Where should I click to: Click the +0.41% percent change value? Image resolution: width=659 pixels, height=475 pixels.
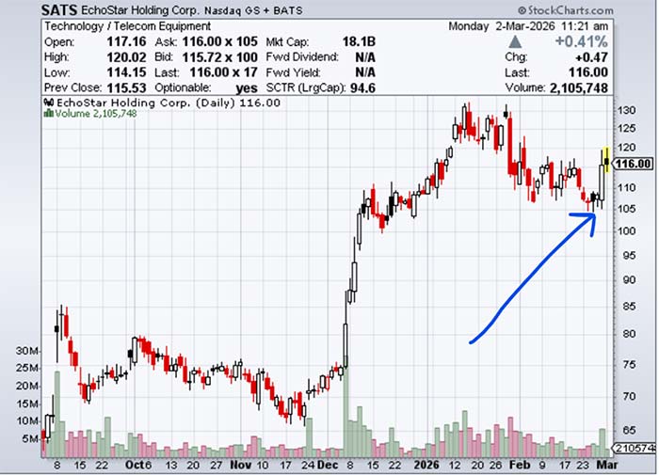tap(583, 42)
